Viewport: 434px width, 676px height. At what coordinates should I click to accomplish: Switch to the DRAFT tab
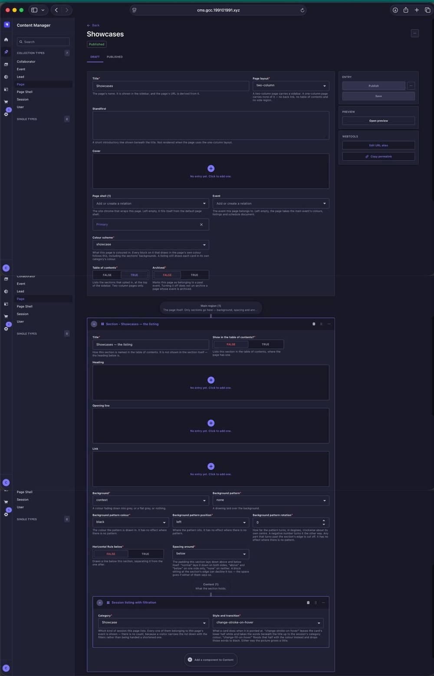(95, 57)
